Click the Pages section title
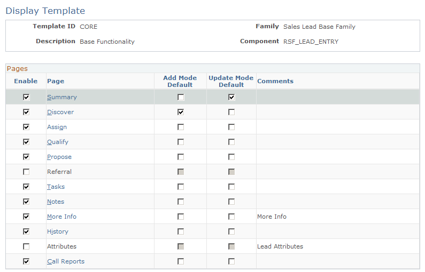Screen dimensions: 425x272 click(17, 69)
